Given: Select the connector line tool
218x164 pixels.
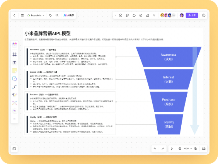Looking at the screenshot, I should [x=15, y=87].
